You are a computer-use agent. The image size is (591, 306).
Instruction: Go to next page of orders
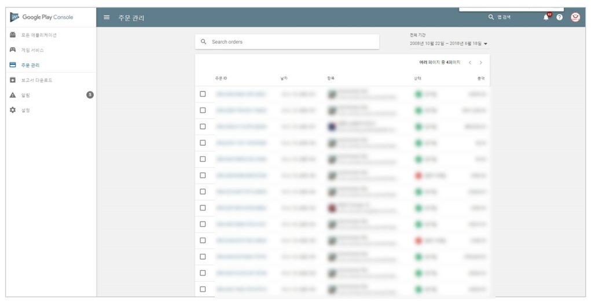coord(480,62)
